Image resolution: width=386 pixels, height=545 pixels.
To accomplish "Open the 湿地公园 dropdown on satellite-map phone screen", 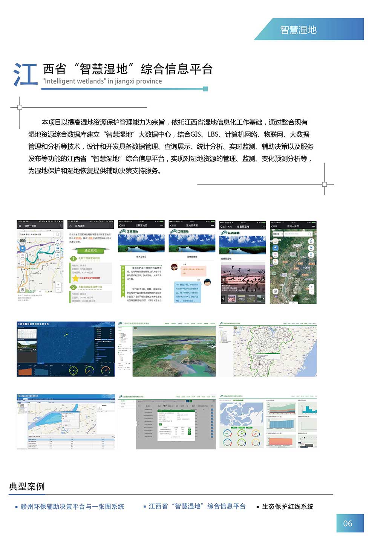I will (278, 234).
